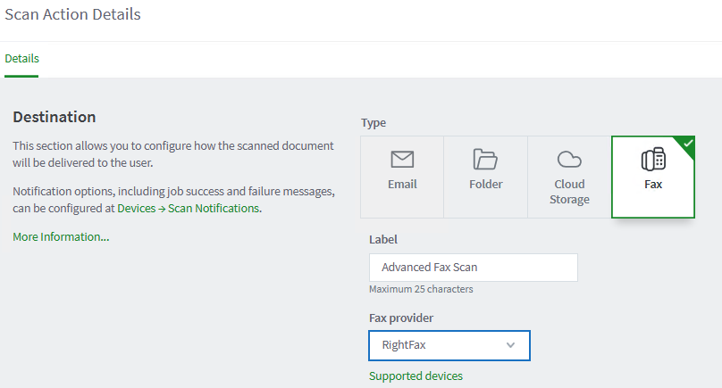Select the Fax text label
The image size is (722, 388).
(x=653, y=185)
